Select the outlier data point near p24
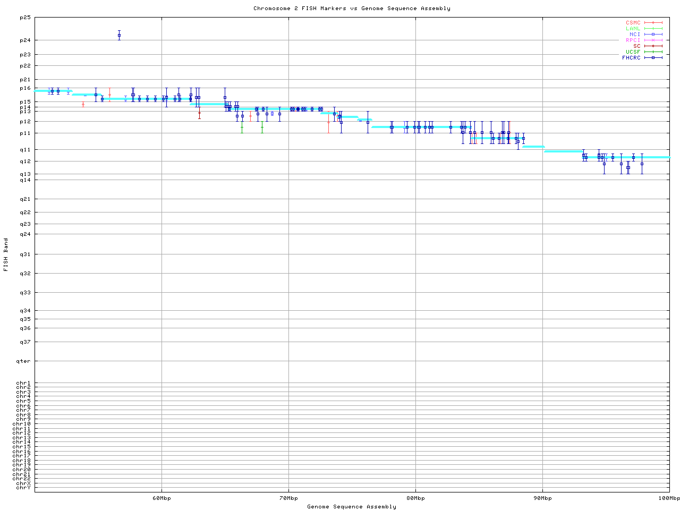680x510 pixels. click(x=119, y=35)
